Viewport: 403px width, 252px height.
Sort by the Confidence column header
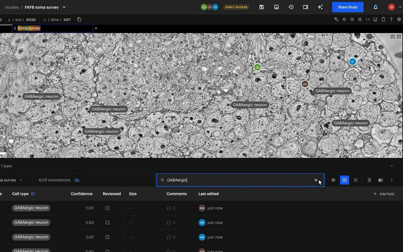coord(82,194)
